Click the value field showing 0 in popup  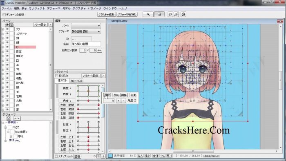click(109, 101)
